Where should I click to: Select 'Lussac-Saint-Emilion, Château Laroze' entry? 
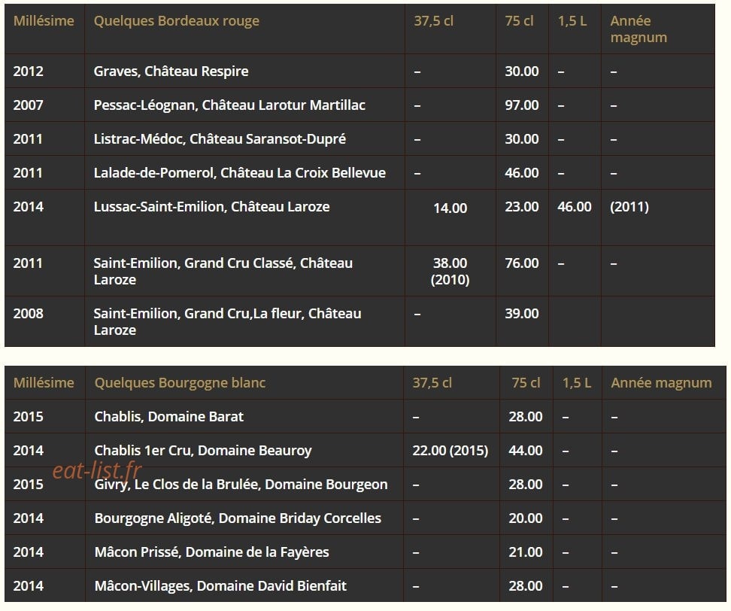pos(211,207)
